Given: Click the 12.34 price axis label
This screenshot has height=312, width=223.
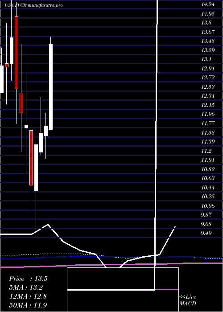Looking at the screenshot, I should (x=208, y=96).
